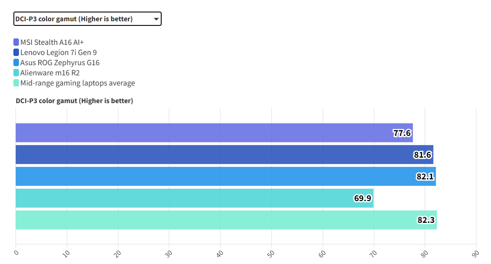Toggle the MSI Stealth A16 AI+ legend label
Screen dimensions: 491x264
(x=52, y=42)
